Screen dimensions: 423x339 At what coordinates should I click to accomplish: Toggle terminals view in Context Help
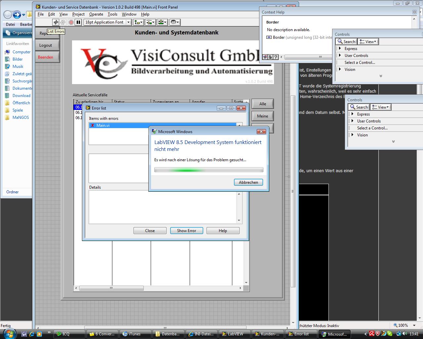pyautogui.click(x=265, y=57)
